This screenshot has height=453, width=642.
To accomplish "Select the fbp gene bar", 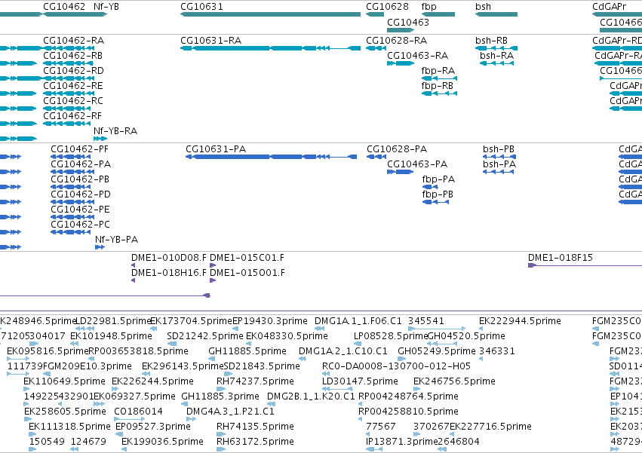I will pyautogui.click(x=438, y=14).
